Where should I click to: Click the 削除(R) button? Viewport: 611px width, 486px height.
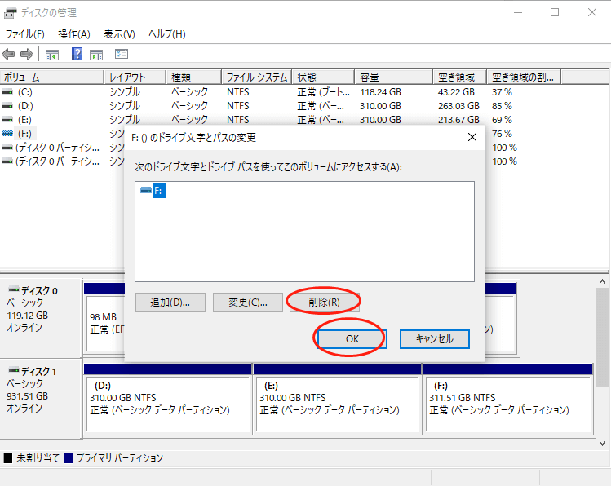(x=324, y=303)
